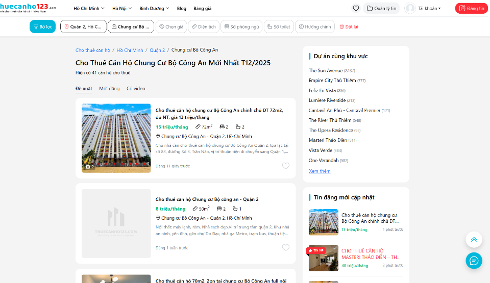
Task: Open listing 'Cho thuê căn hộ 70m2, 2pn'
Action: [x=221, y=280]
